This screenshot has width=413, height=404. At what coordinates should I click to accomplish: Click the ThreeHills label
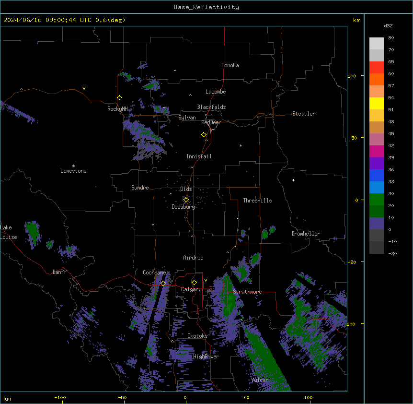click(257, 201)
